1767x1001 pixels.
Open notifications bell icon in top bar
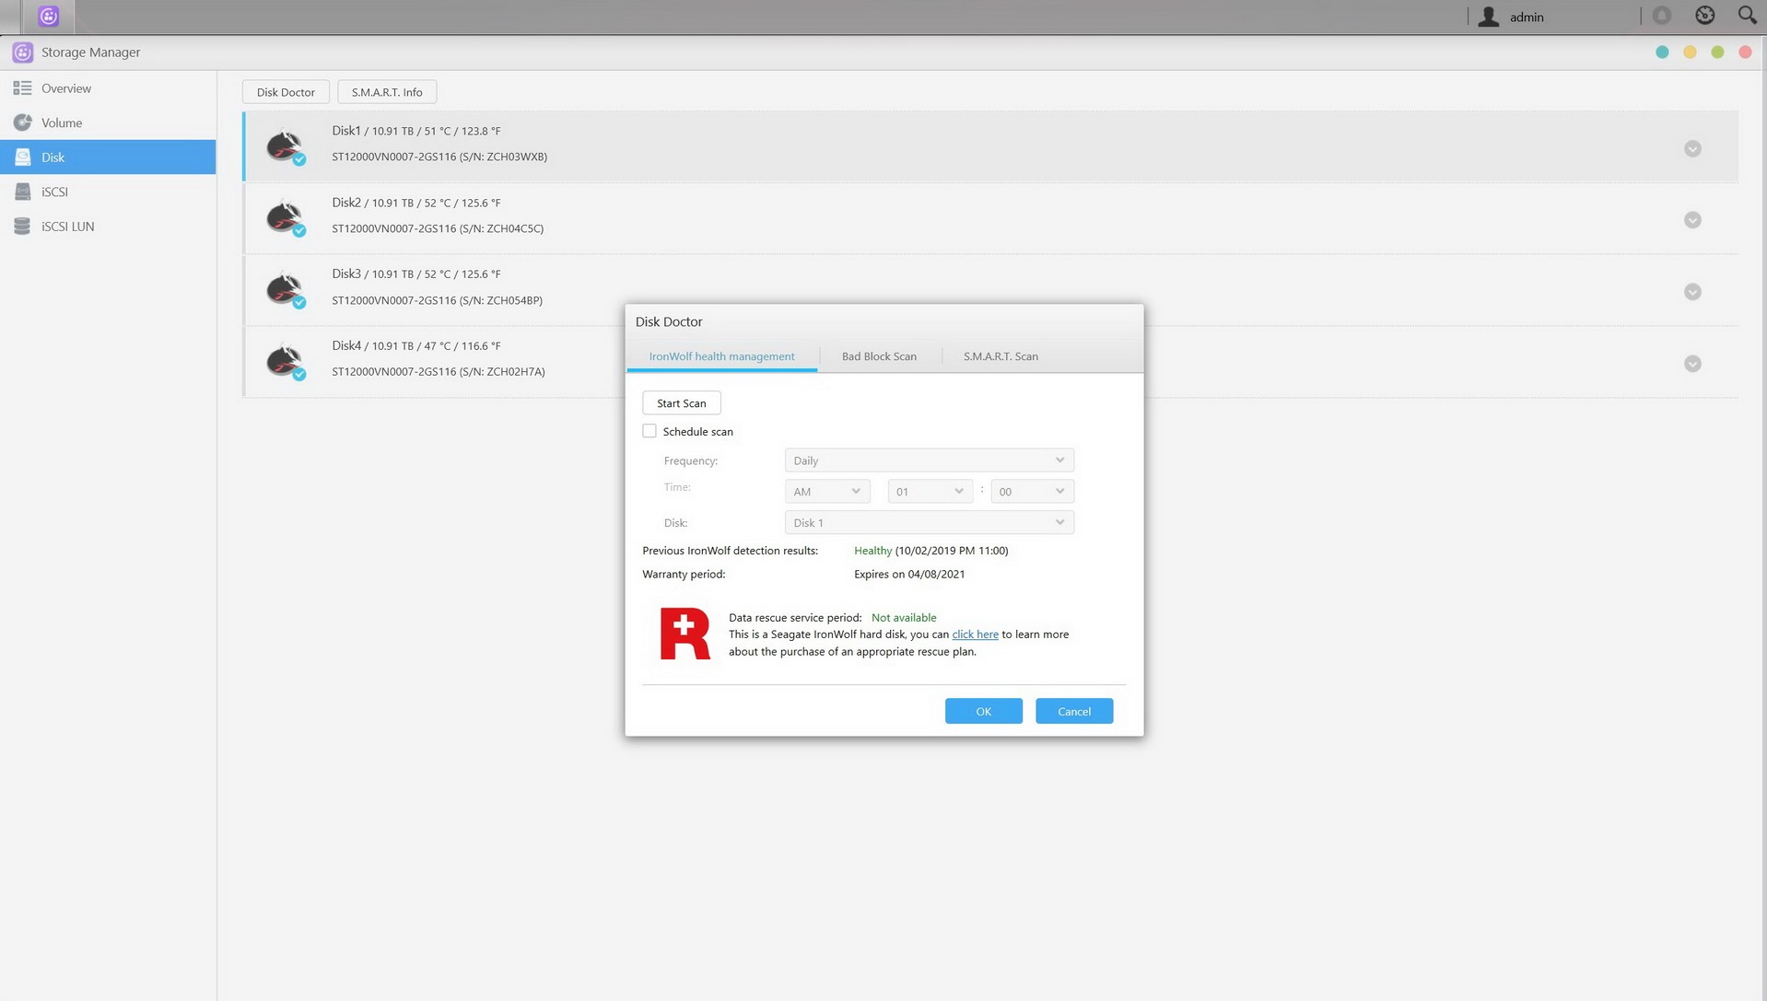1661,16
